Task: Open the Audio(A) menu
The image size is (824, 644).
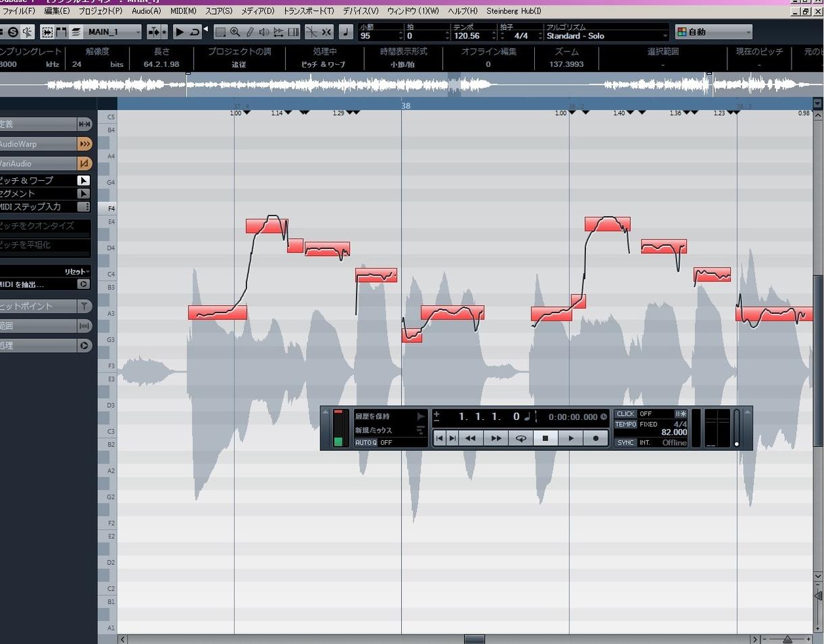Action: (147, 11)
